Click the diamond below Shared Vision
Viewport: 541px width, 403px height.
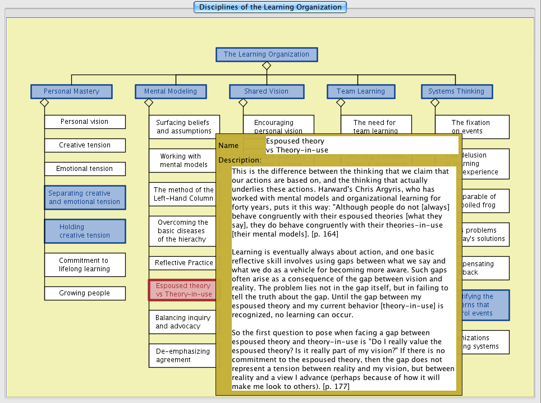point(243,103)
